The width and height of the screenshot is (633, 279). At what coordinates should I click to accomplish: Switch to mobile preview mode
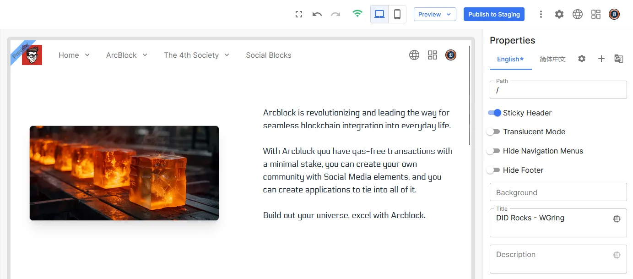tap(397, 14)
